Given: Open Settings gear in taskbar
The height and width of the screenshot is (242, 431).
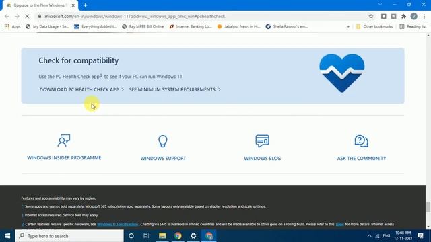Looking at the screenshot, I should [193, 236].
